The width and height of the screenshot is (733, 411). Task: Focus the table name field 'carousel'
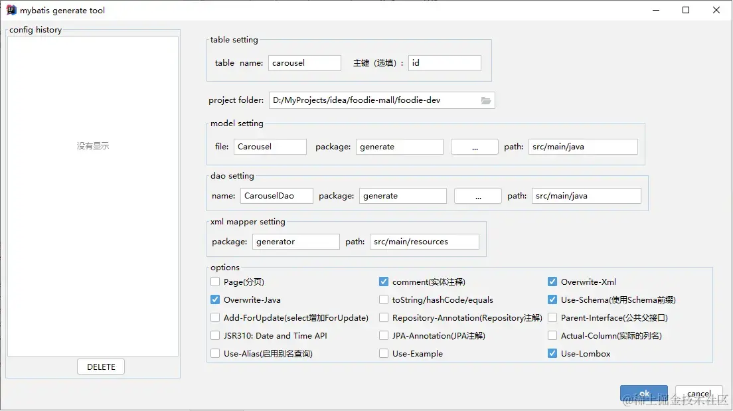(x=305, y=63)
